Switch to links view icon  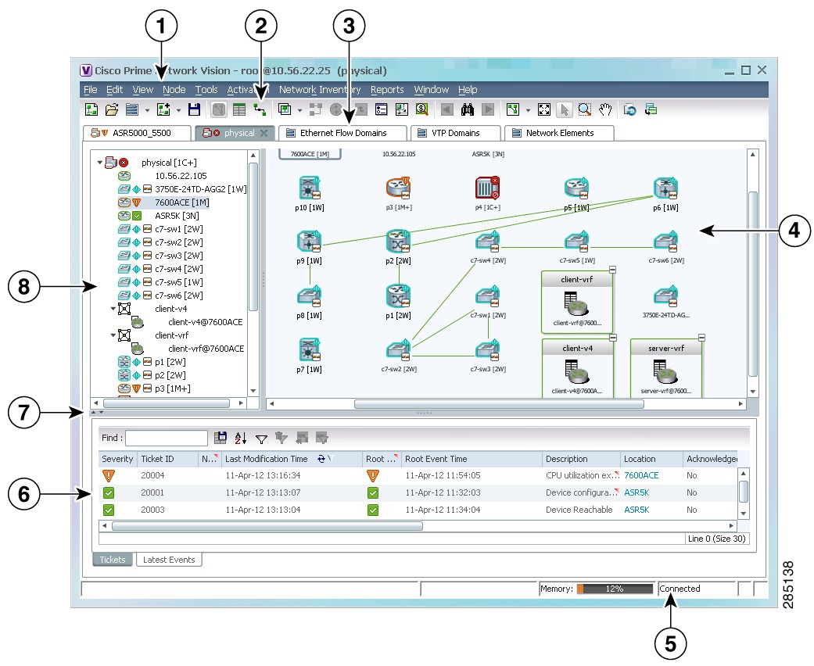[x=259, y=109]
